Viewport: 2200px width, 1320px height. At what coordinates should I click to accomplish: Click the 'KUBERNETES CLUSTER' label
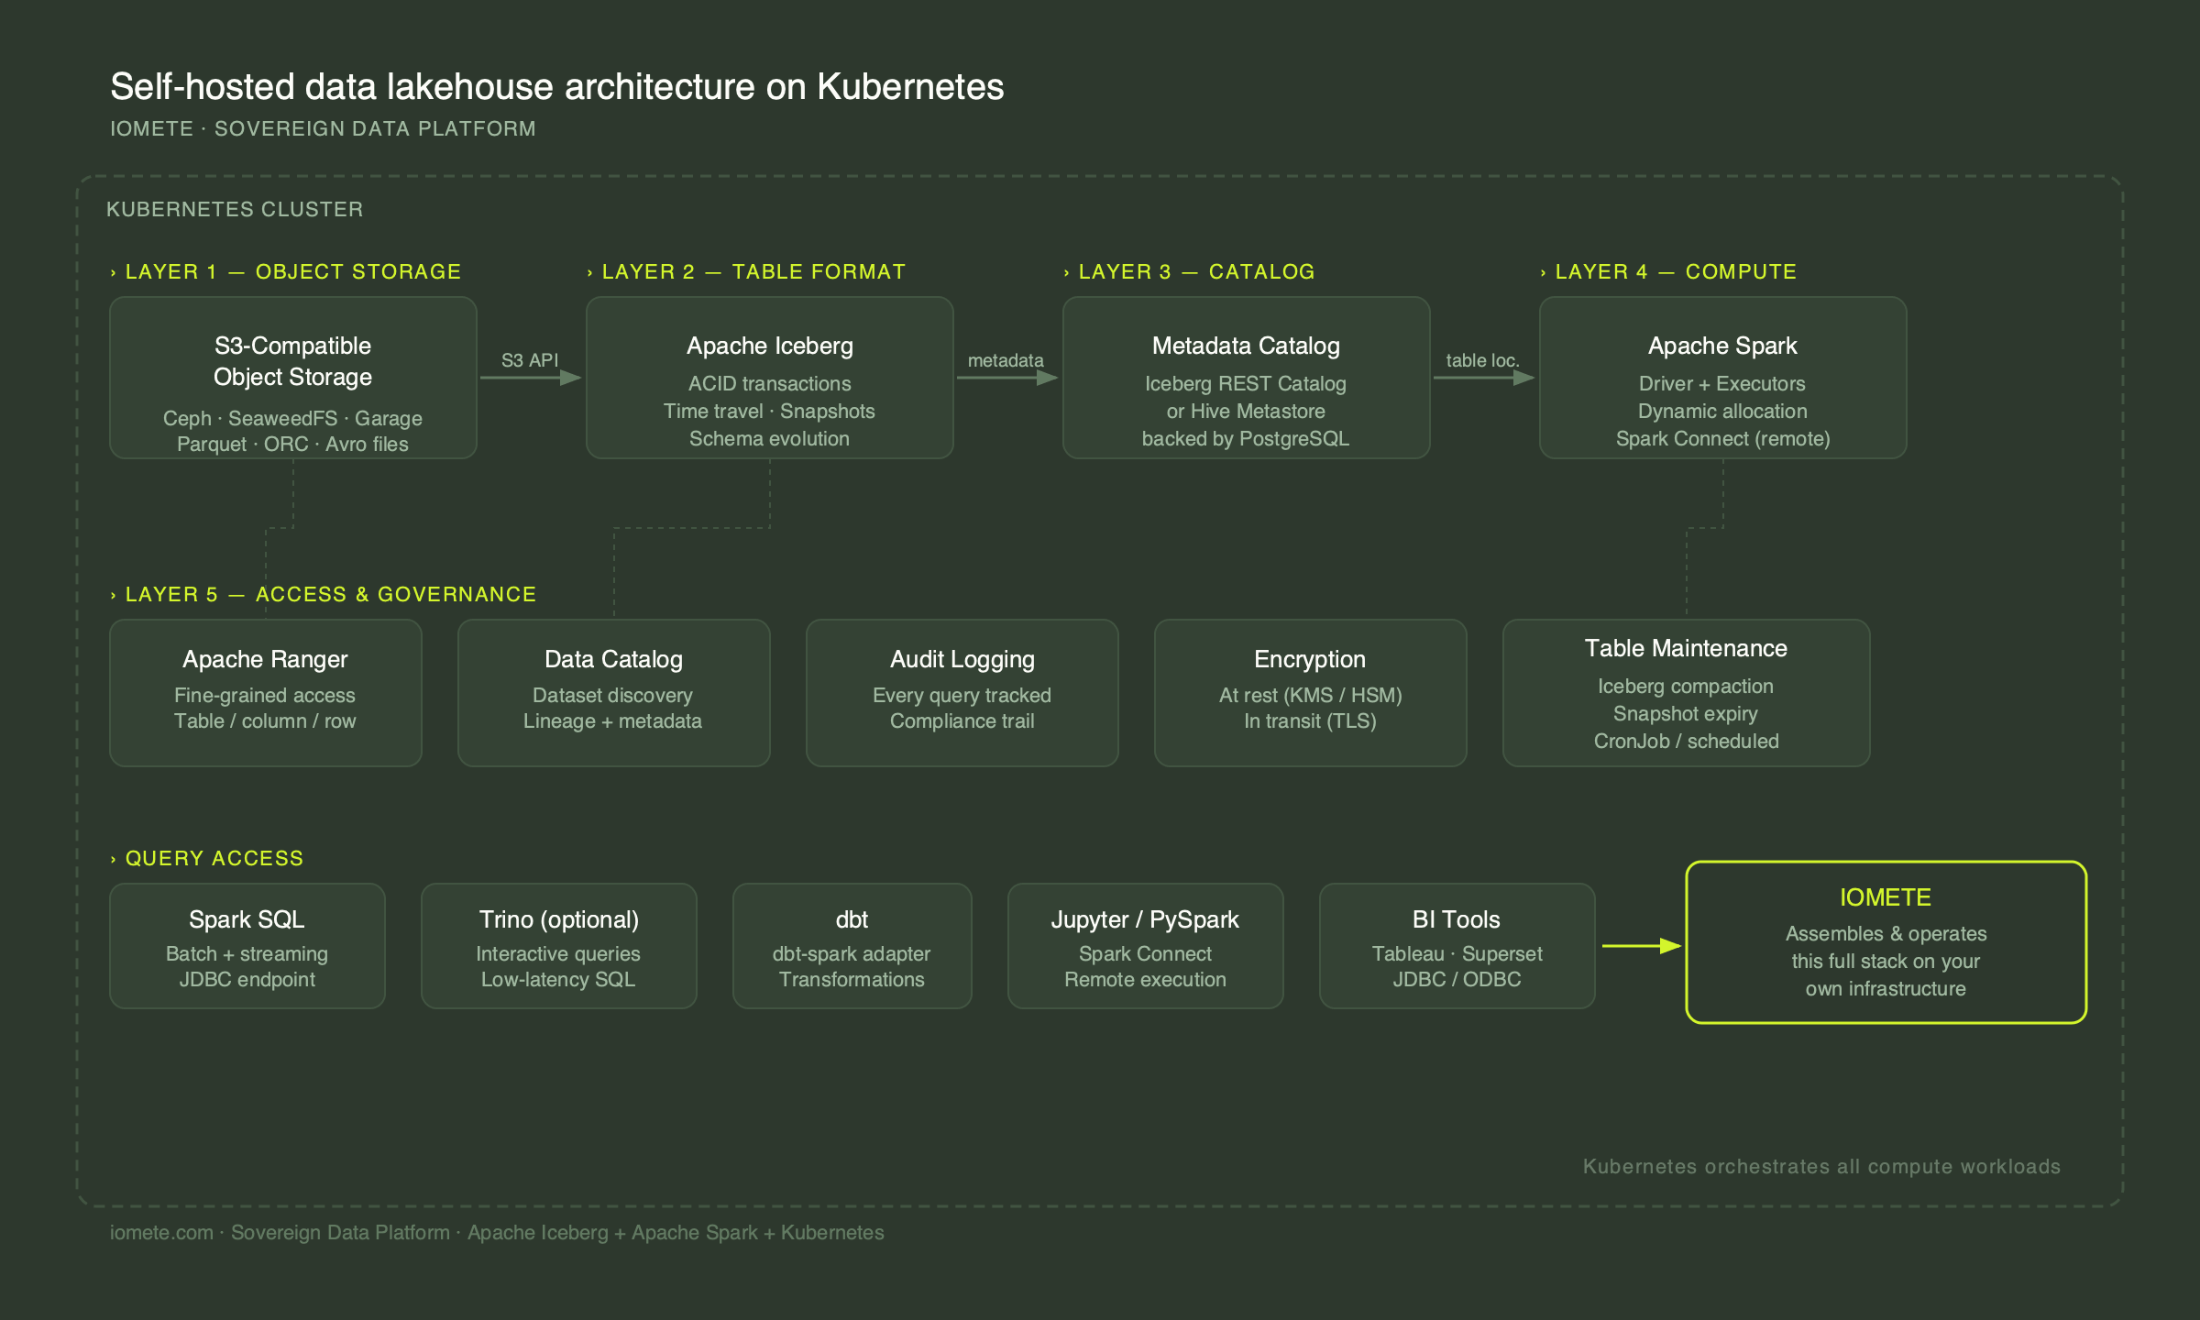[x=235, y=210]
